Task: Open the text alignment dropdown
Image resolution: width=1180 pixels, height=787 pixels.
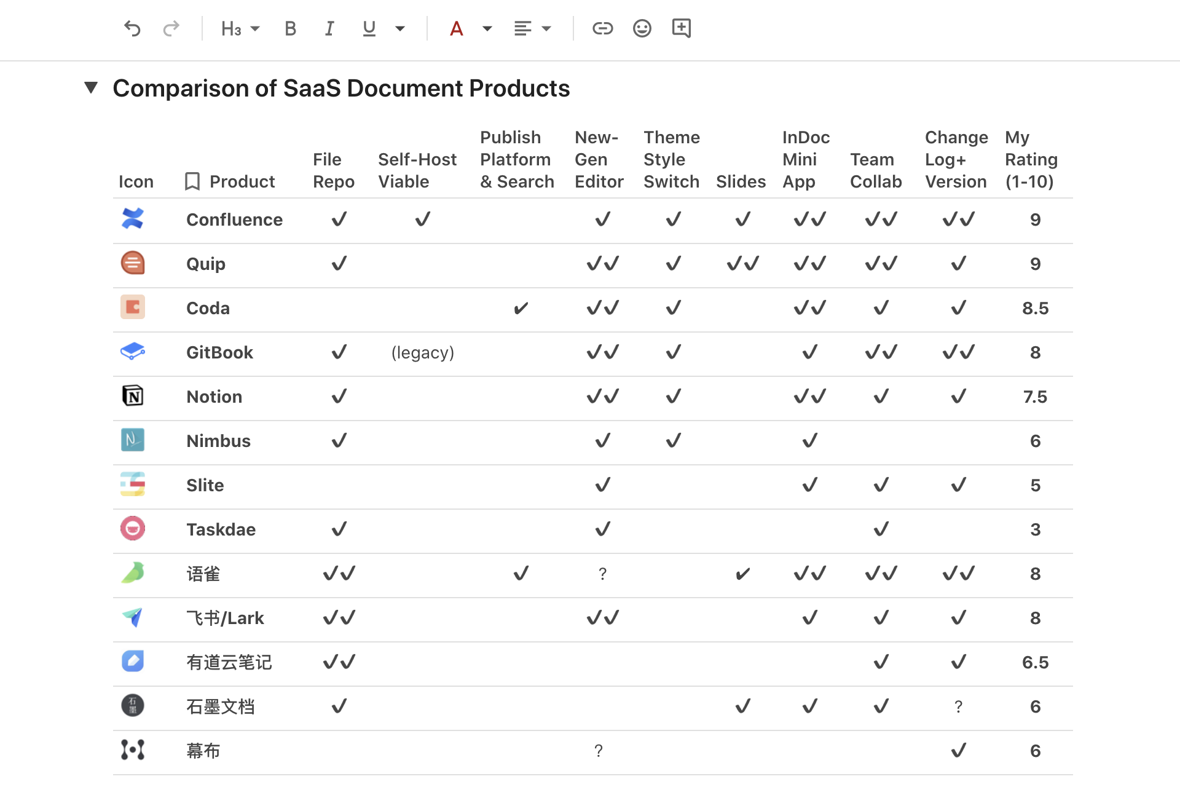Action: [x=533, y=28]
